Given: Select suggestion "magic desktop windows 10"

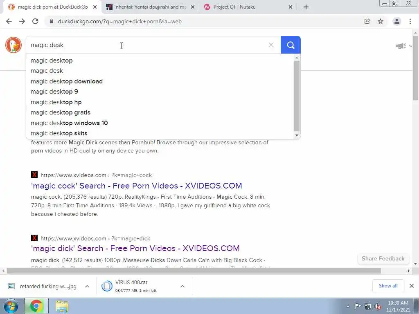Looking at the screenshot, I should point(160,123).
